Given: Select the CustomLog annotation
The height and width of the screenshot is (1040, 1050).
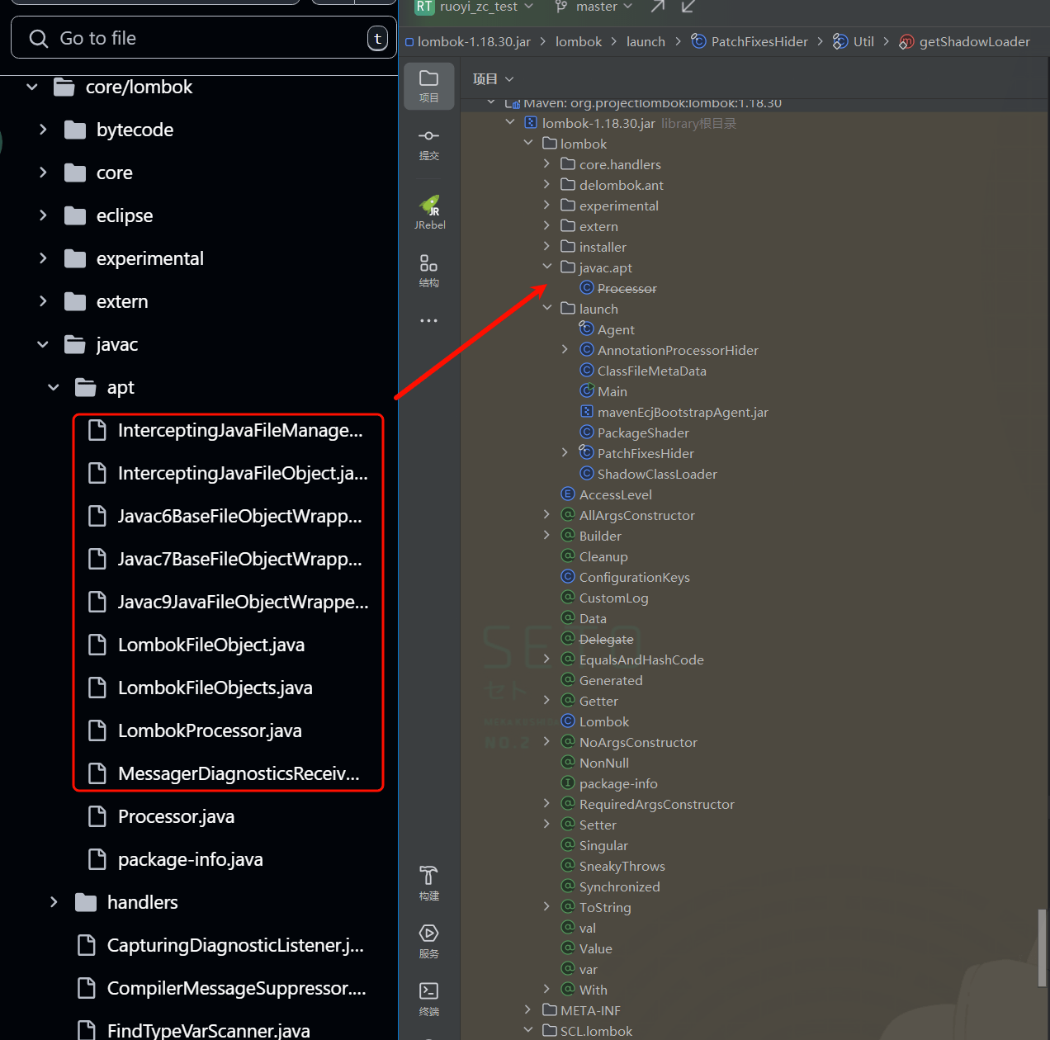Looking at the screenshot, I should 614,598.
